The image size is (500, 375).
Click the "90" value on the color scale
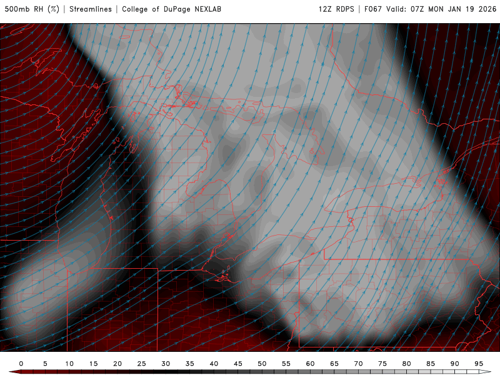(x=455, y=364)
